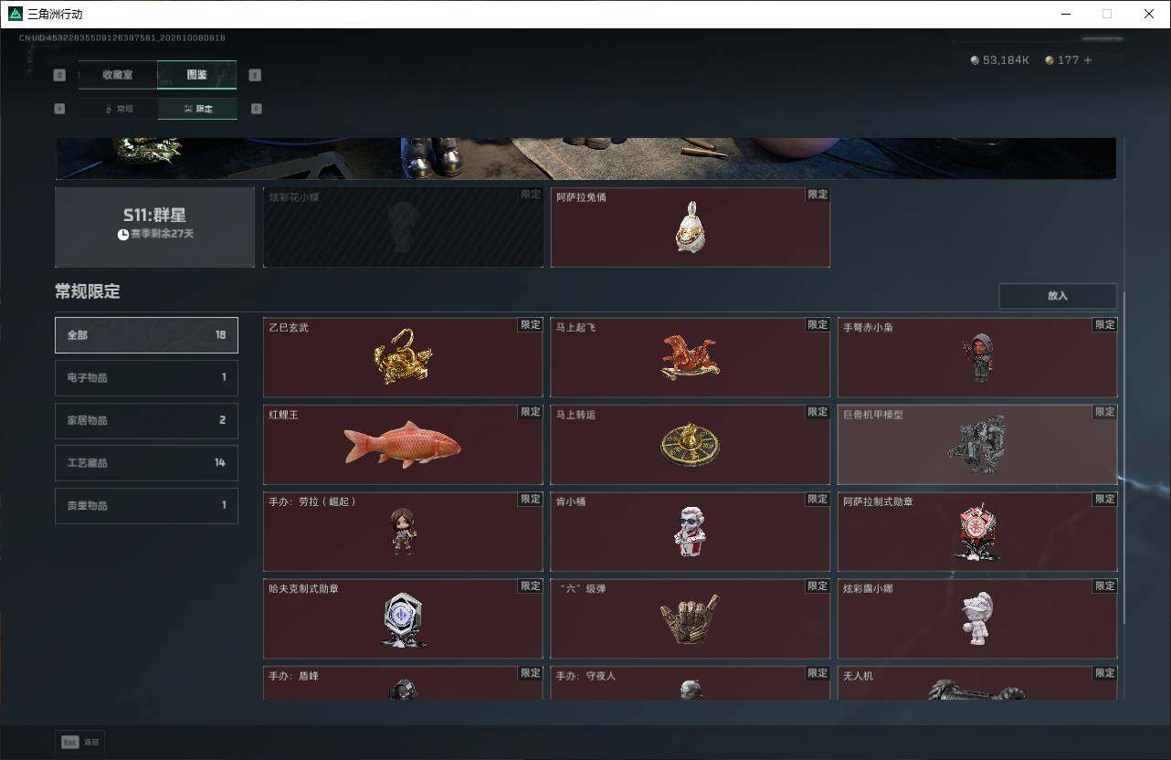This screenshot has width=1171, height=760.
Task: Switch to the 收藏室 tab
Action: 118,75
